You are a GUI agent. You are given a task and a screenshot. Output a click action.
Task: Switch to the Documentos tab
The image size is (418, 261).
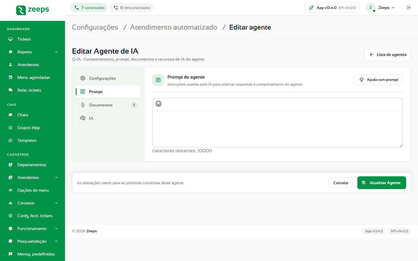(x=108, y=105)
